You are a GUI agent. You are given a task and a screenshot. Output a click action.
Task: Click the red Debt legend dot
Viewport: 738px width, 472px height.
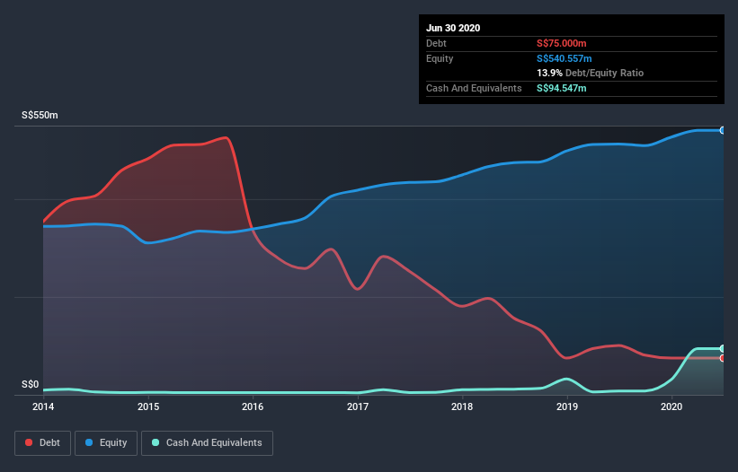[x=29, y=442]
